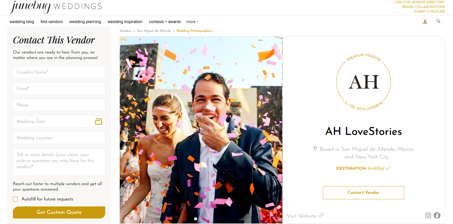Viewport: 453px width, 224px height.
Task: Select the third carousel dot
Action: (207, 219)
